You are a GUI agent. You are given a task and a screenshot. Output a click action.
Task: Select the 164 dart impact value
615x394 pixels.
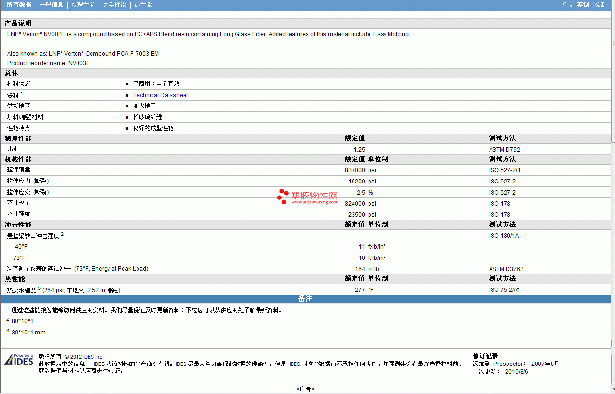[x=360, y=269]
